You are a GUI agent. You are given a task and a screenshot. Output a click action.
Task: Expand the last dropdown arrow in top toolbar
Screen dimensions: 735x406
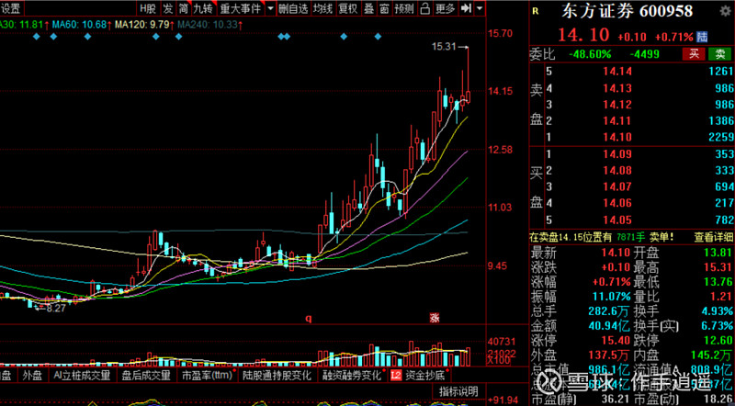[479, 8]
